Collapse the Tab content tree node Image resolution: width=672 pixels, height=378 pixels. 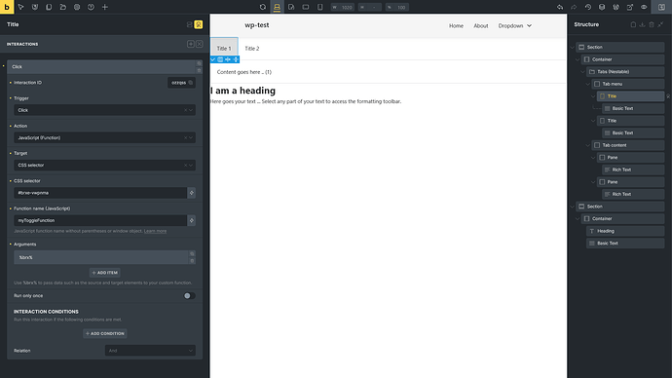[588, 145]
